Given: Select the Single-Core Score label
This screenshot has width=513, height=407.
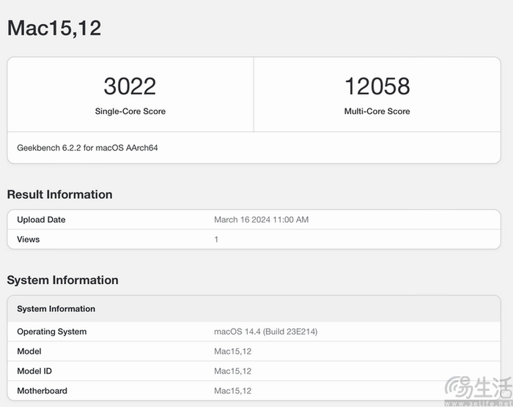Looking at the screenshot, I should [x=130, y=111].
